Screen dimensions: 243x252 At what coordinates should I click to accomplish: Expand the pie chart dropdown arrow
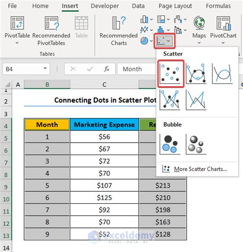click(151, 41)
